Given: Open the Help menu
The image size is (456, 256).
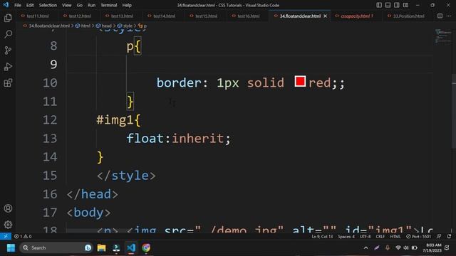Looking at the screenshot, I should pos(127,5).
